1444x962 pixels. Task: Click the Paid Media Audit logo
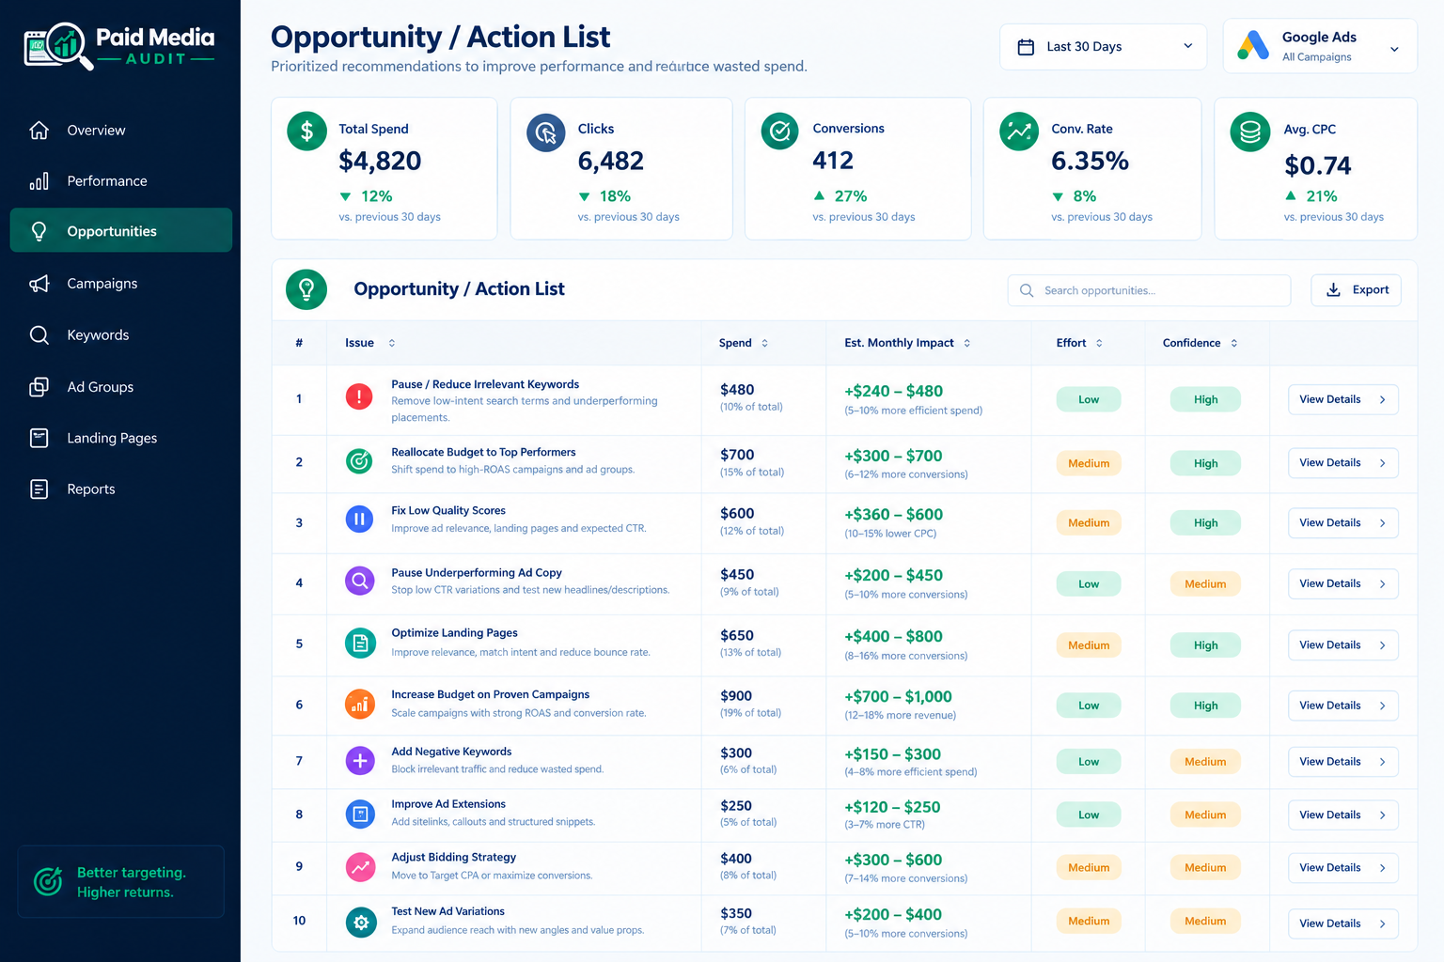point(119,46)
